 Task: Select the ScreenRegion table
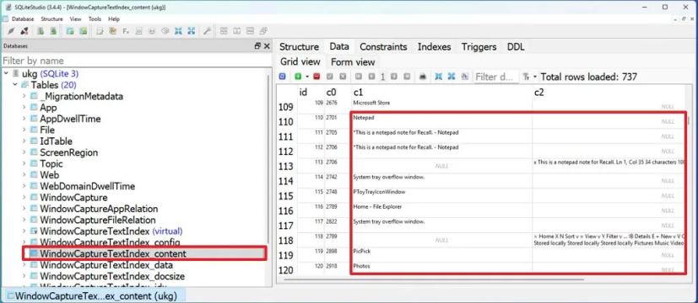pyautogui.click(x=68, y=152)
